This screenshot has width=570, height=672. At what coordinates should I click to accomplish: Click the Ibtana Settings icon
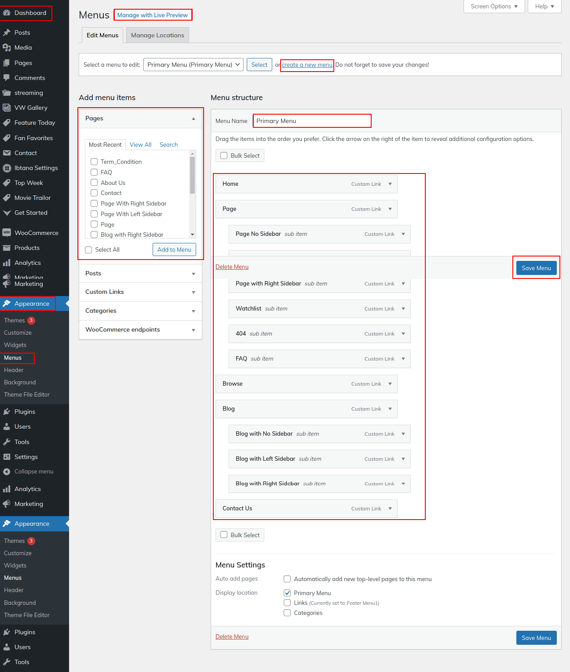tap(7, 168)
